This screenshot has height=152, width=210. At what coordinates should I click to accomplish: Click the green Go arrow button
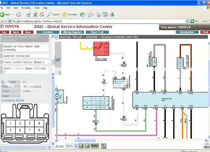coord(192,21)
